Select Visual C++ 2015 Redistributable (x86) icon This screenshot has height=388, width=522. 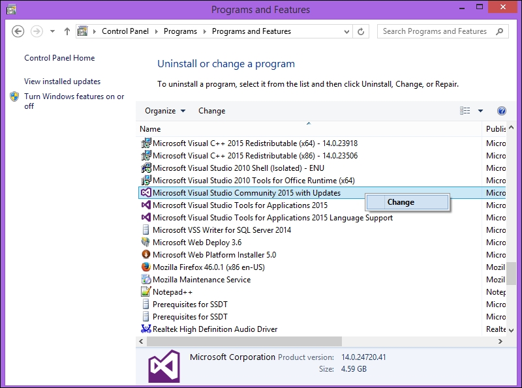tap(146, 155)
